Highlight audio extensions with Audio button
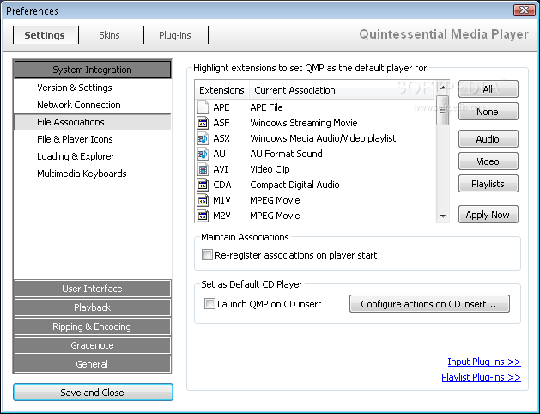Viewport: 540px width, 414px height. tap(488, 139)
